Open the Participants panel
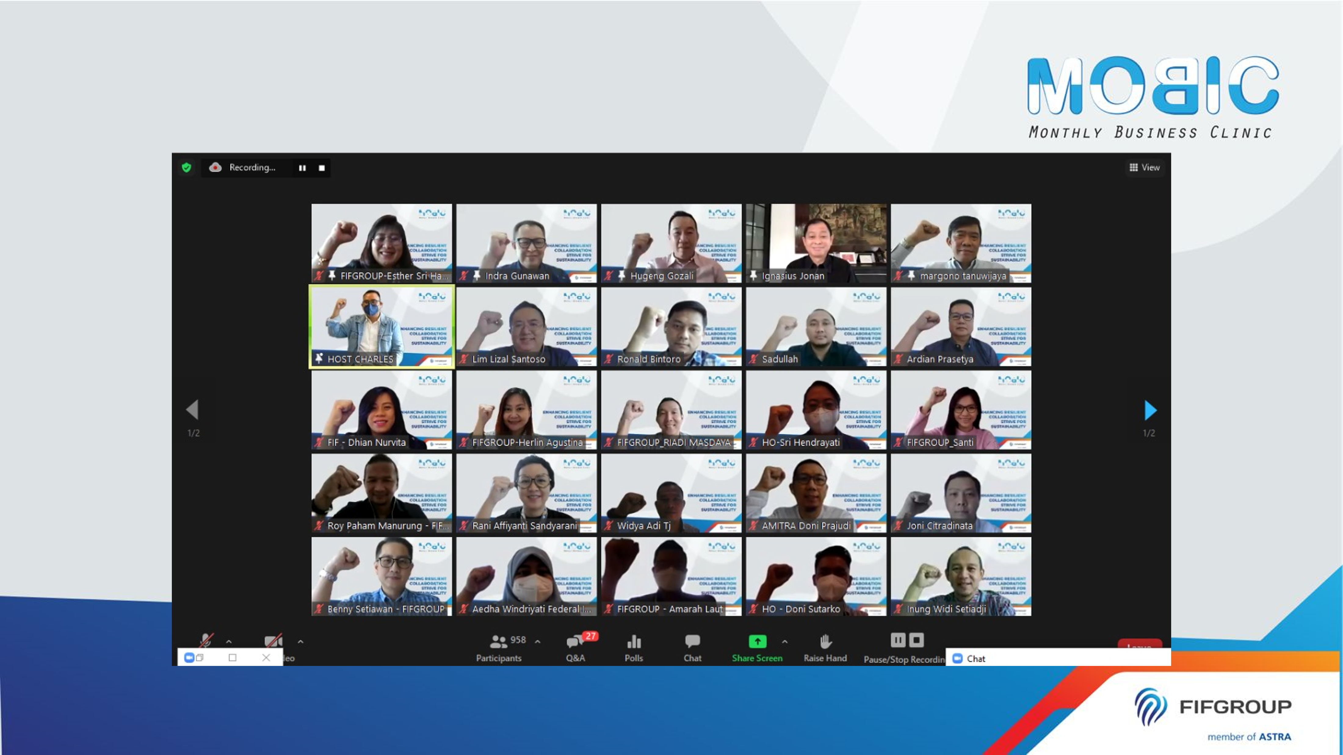The height and width of the screenshot is (755, 1343). click(x=498, y=648)
